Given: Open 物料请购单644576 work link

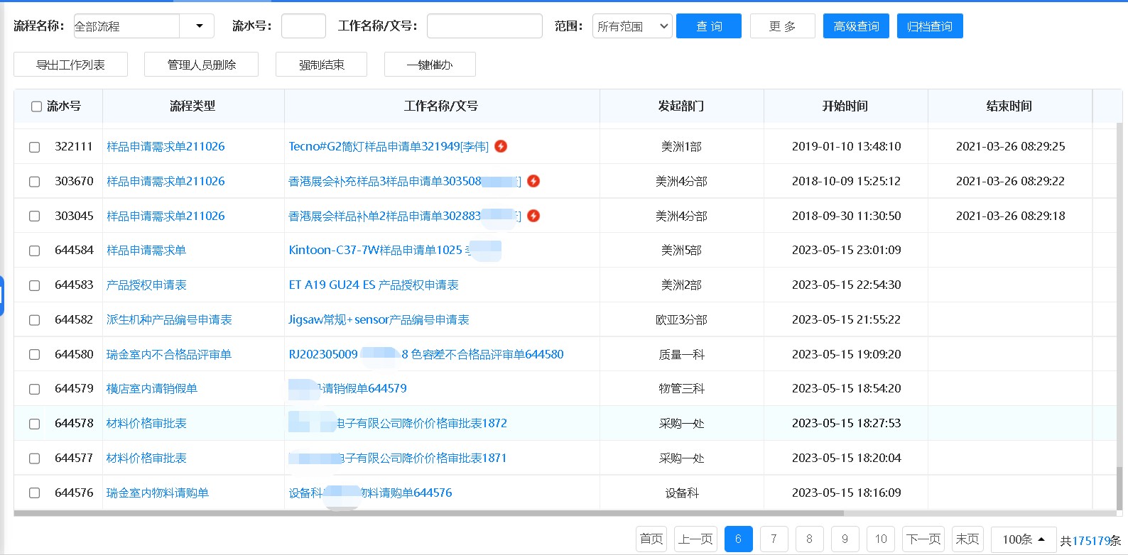Looking at the screenshot, I should (370, 493).
